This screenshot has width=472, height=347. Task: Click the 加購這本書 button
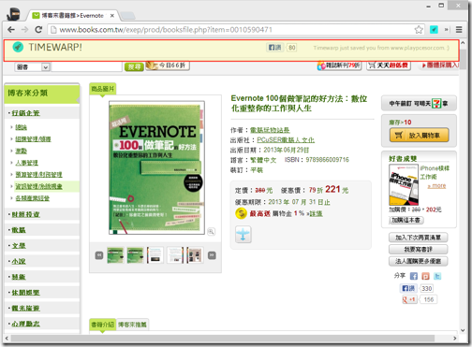[406, 220]
